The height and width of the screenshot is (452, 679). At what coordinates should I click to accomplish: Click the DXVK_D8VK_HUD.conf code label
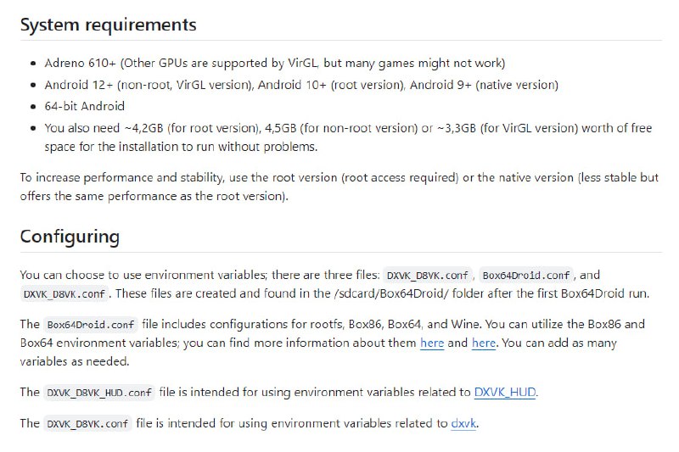click(x=99, y=393)
